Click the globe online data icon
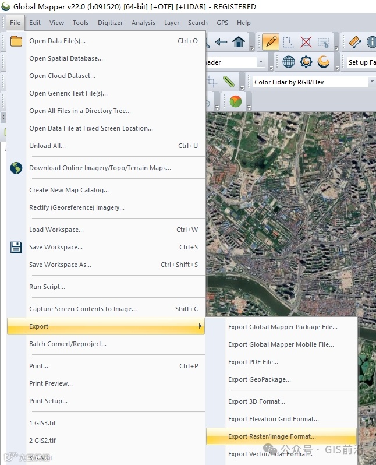 pos(288,62)
